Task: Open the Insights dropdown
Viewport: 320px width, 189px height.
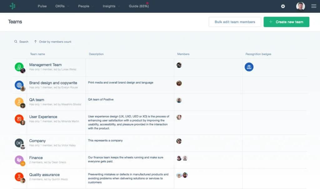Action: click(x=111, y=6)
